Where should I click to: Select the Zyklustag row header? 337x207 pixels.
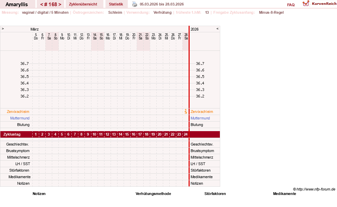12,135
